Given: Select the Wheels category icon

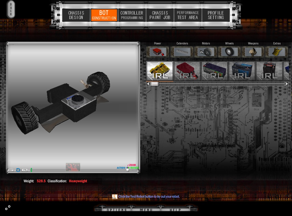Looking at the screenshot, I should (x=229, y=52).
